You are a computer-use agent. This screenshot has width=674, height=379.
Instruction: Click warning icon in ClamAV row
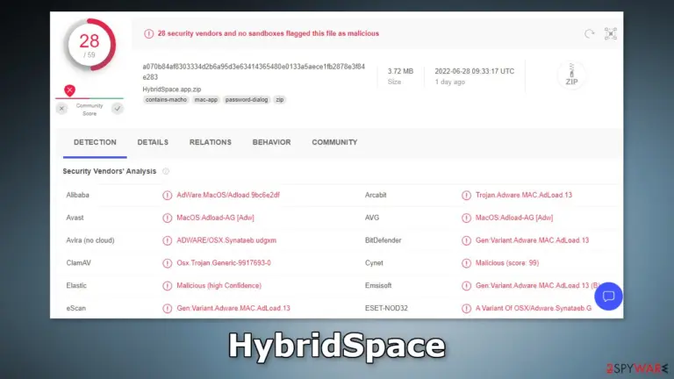tap(168, 263)
